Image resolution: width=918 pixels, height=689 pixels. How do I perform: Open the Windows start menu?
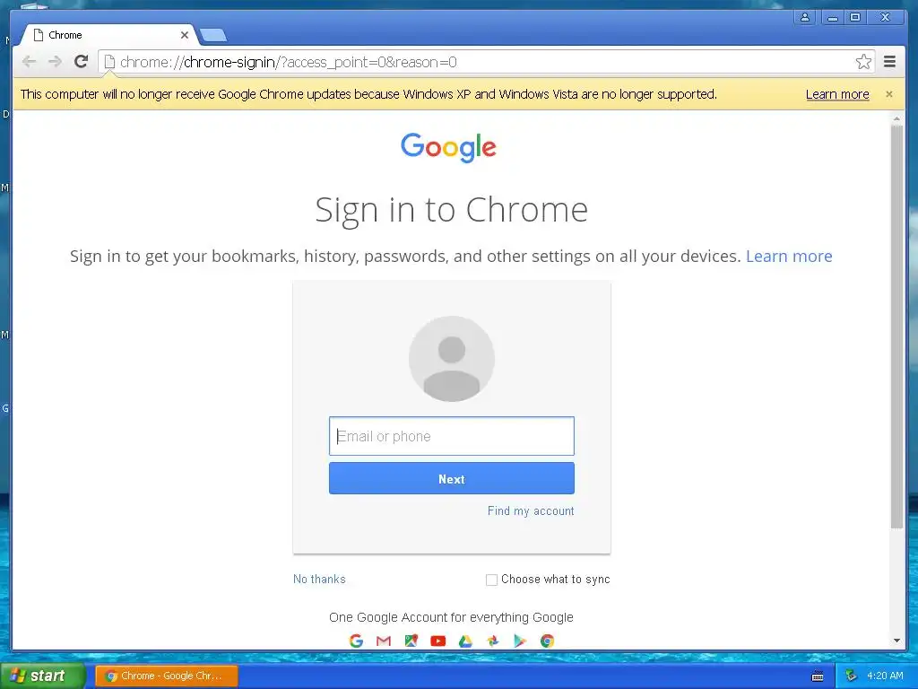[41, 676]
